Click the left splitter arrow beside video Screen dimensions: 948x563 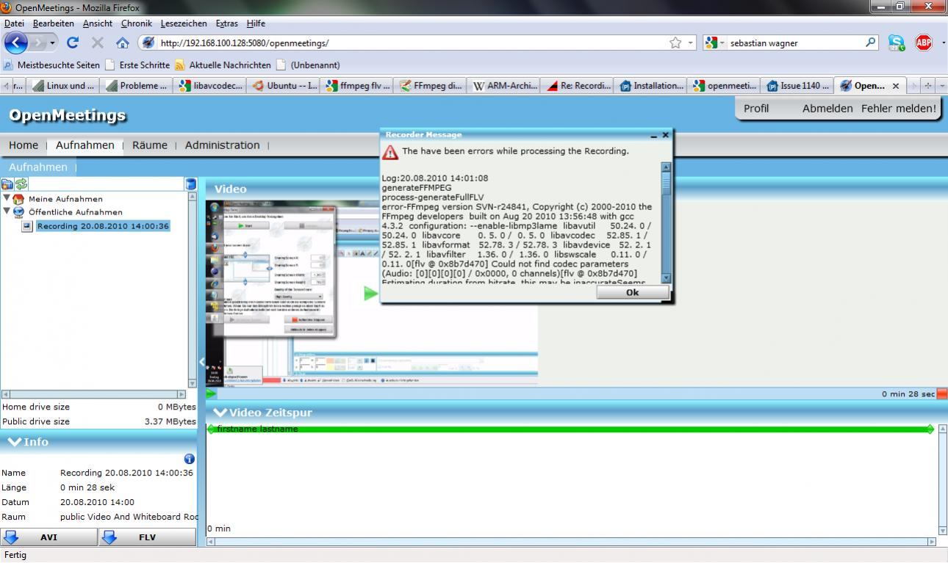(202, 362)
